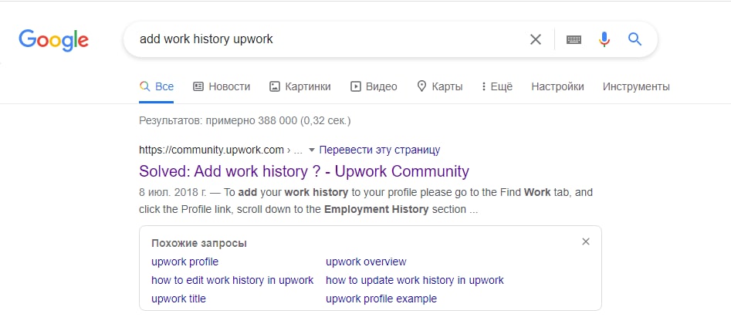
Task: Select related search upwork profile
Action: [x=184, y=262]
